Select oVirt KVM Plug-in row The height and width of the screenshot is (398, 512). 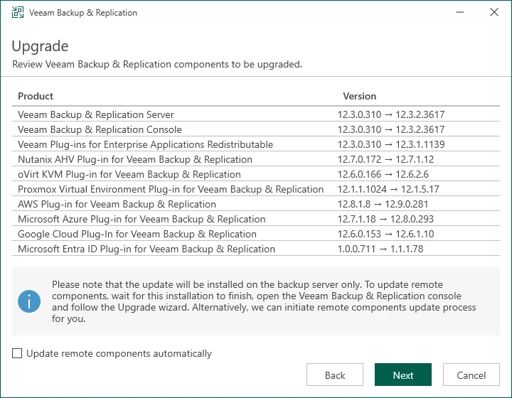(x=129, y=174)
